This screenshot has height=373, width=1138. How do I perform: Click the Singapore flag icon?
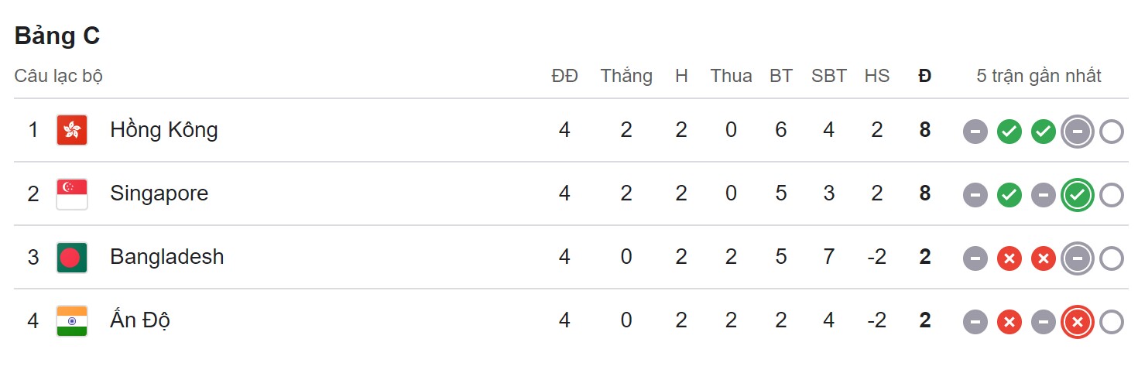tap(72, 193)
